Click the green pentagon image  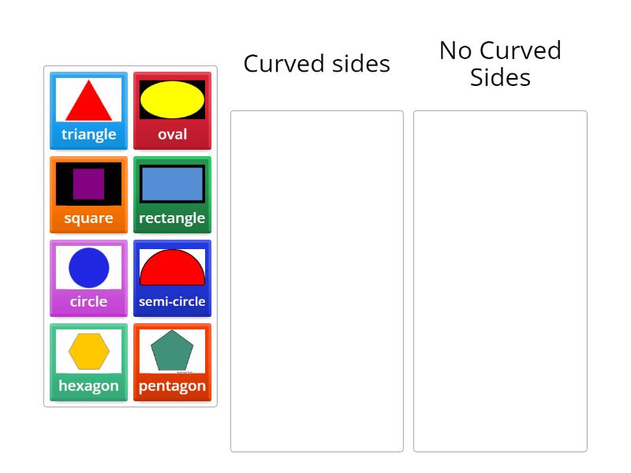[x=172, y=351]
